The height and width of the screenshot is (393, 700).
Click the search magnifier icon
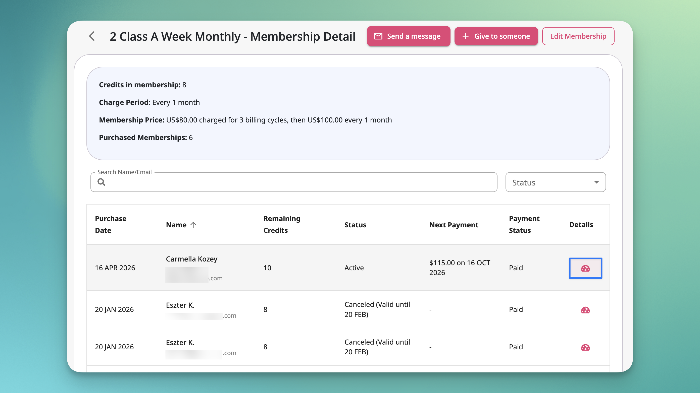pos(101,182)
